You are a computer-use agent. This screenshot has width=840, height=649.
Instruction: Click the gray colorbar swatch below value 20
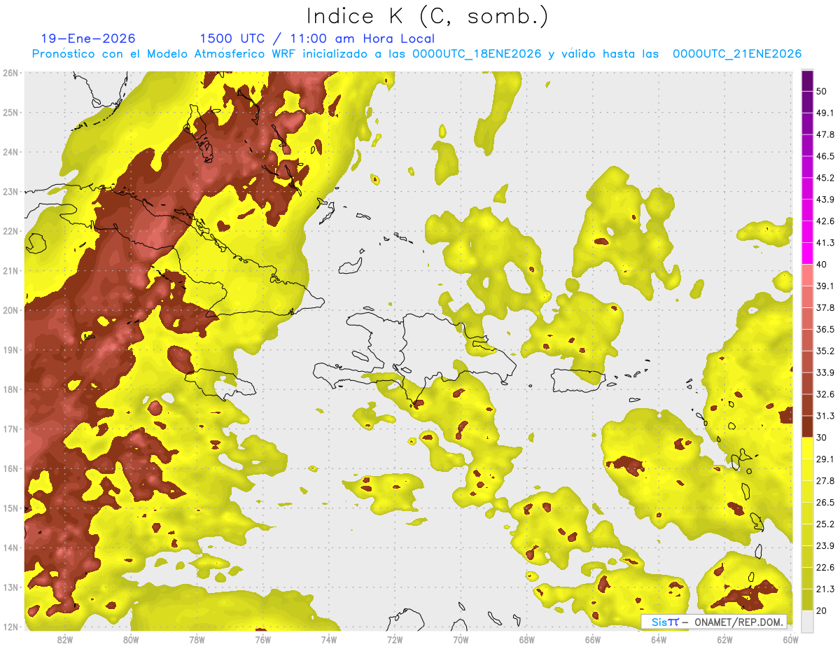tap(807, 620)
